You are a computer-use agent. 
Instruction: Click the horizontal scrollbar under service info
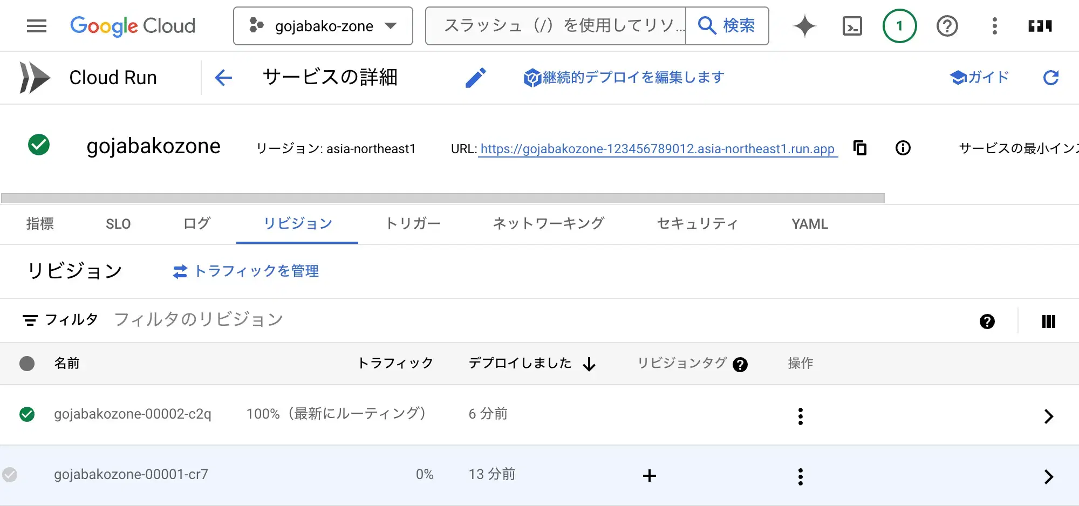click(x=442, y=198)
